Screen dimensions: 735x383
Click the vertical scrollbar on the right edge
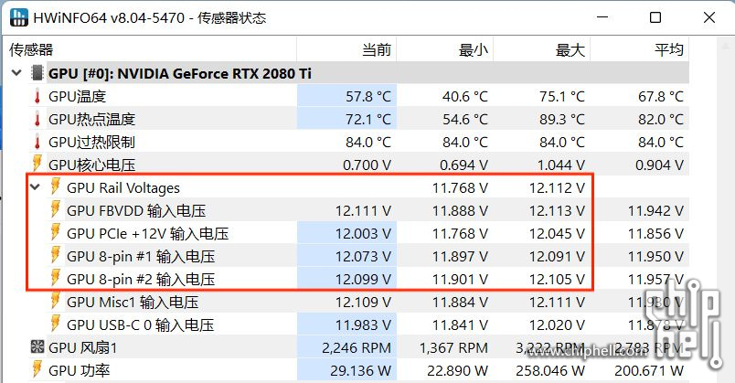726,211
